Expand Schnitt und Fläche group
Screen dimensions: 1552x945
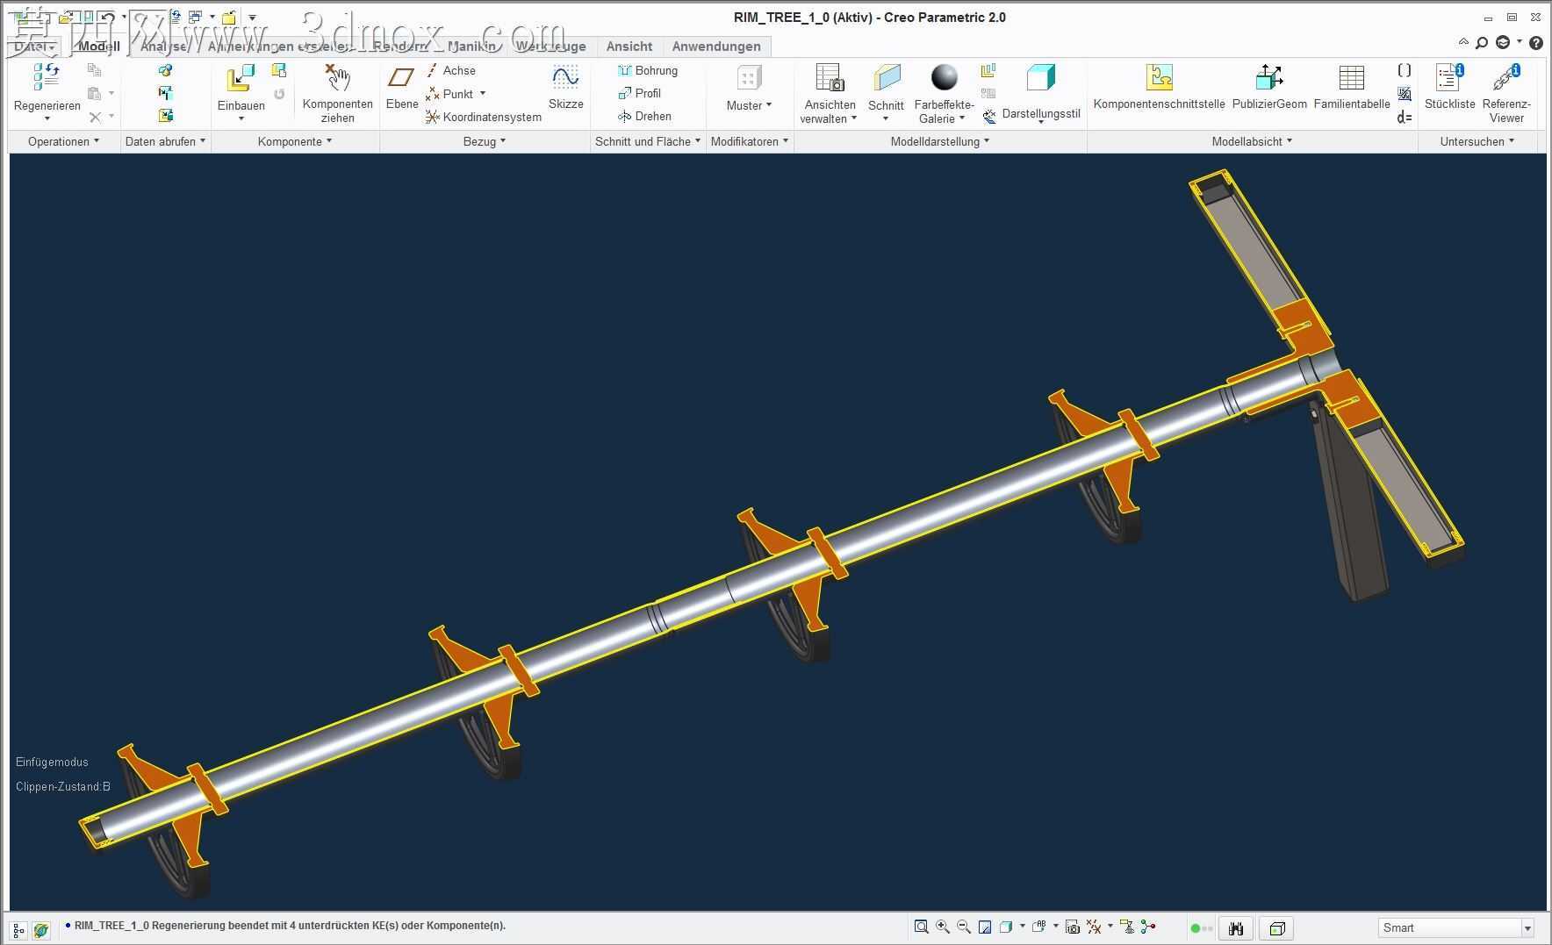[648, 141]
